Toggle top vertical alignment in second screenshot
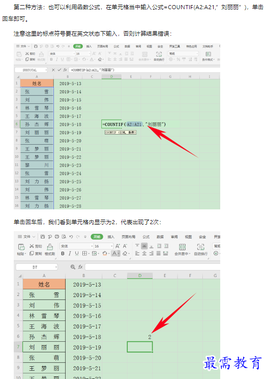The height and width of the screenshot is (379, 266). (137, 246)
